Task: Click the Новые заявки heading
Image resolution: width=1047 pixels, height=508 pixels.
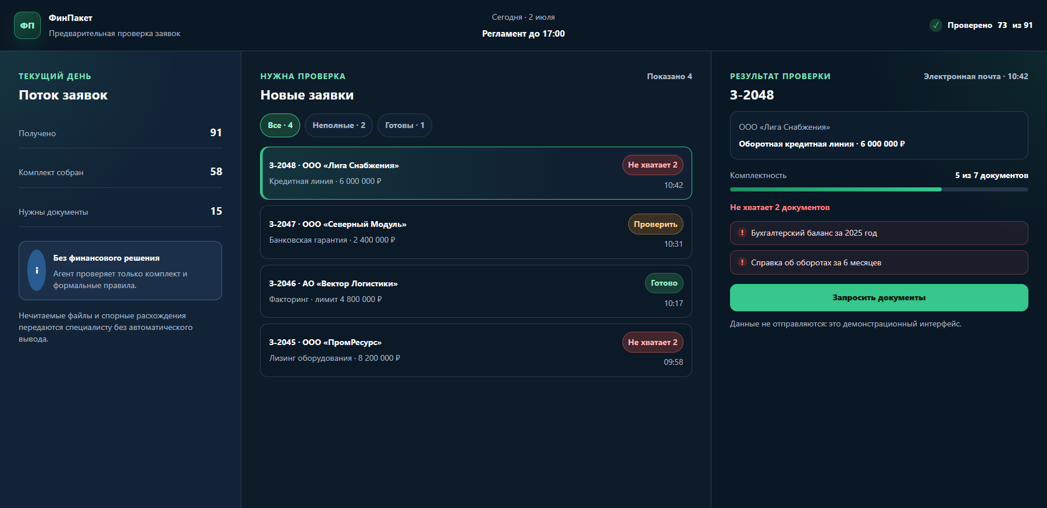Action: pos(307,95)
